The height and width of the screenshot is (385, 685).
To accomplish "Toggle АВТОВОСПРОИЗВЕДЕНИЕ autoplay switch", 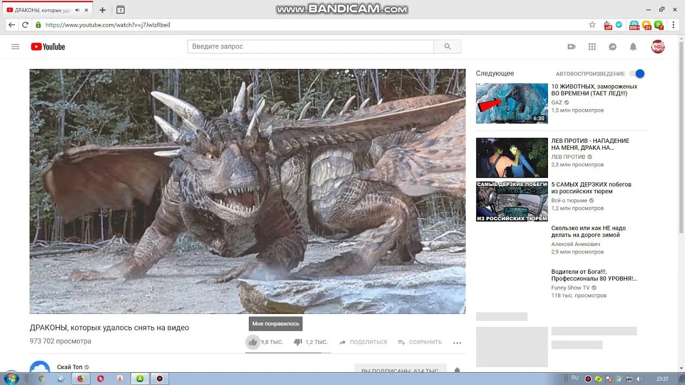I will (x=637, y=74).
